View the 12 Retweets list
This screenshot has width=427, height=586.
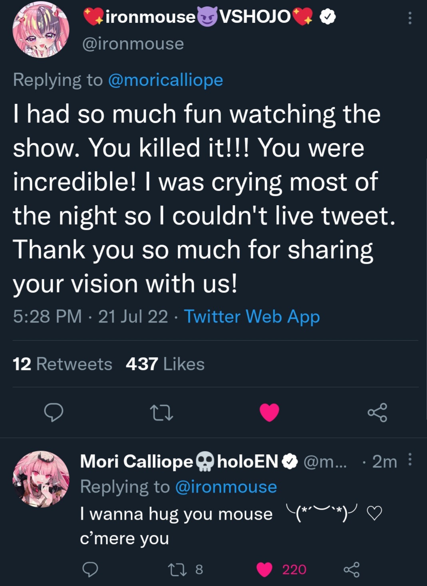tap(62, 364)
